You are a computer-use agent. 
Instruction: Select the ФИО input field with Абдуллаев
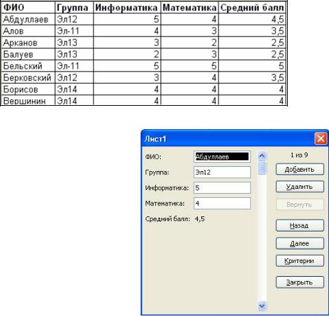pyautogui.click(x=222, y=157)
